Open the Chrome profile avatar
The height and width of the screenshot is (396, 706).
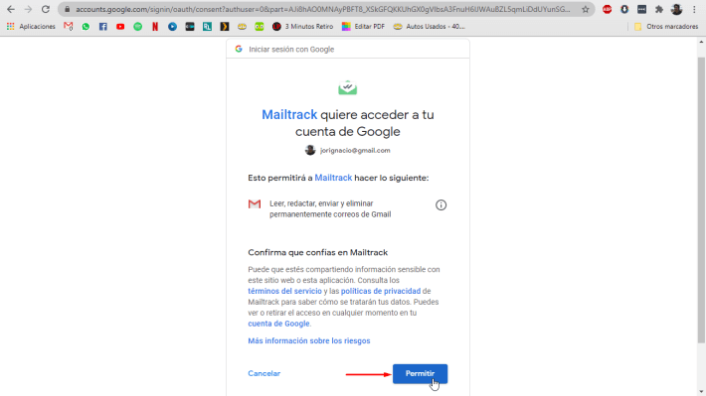point(676,9)
